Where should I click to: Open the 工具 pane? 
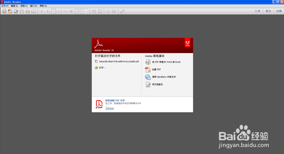tap(257, 11)
